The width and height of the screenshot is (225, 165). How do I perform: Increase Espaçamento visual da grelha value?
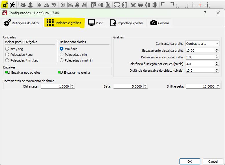click(217, 49)
